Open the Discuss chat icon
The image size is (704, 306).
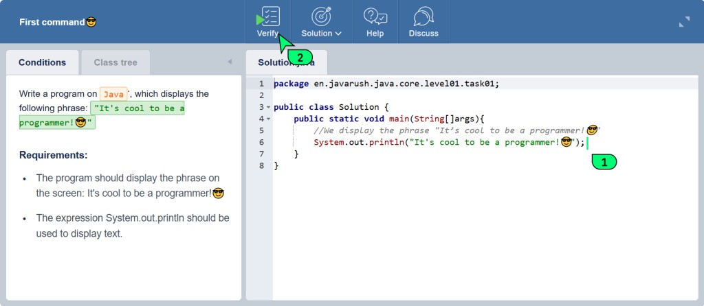point(423,16)
